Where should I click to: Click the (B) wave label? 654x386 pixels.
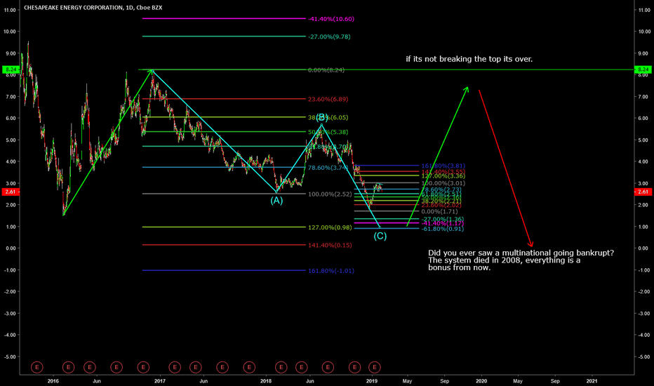tap(321, 117)
